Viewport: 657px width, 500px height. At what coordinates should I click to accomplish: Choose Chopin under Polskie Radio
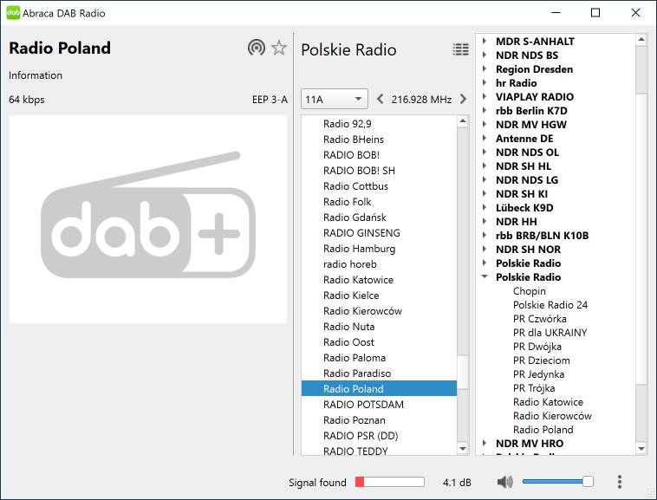click(x=529, y=291)
